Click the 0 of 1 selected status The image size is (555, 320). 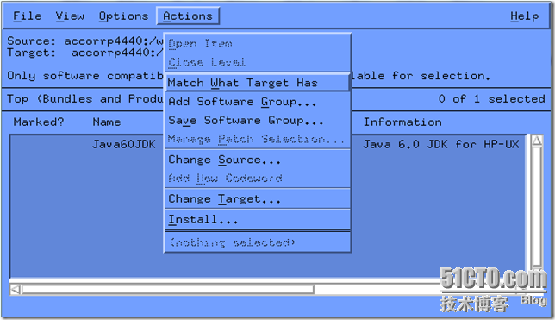coord(491,99)
